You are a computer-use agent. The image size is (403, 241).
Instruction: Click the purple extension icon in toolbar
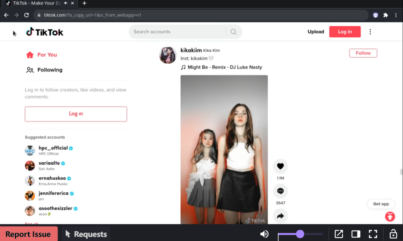click(375, 15)
